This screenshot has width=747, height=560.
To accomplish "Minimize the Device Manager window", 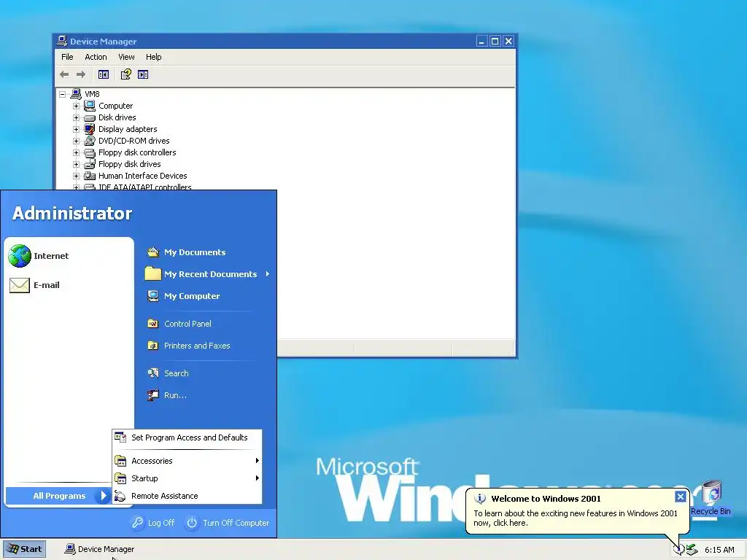I will pos(481,42).
